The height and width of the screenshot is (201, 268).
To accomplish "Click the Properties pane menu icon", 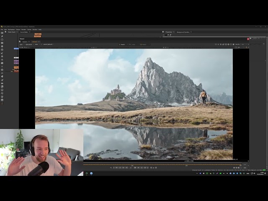I will point(163,32).
